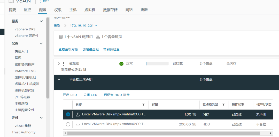Collapse the 服务 sidebar section
The height and width of the screenshot is (137, 279).
(41, 21)
